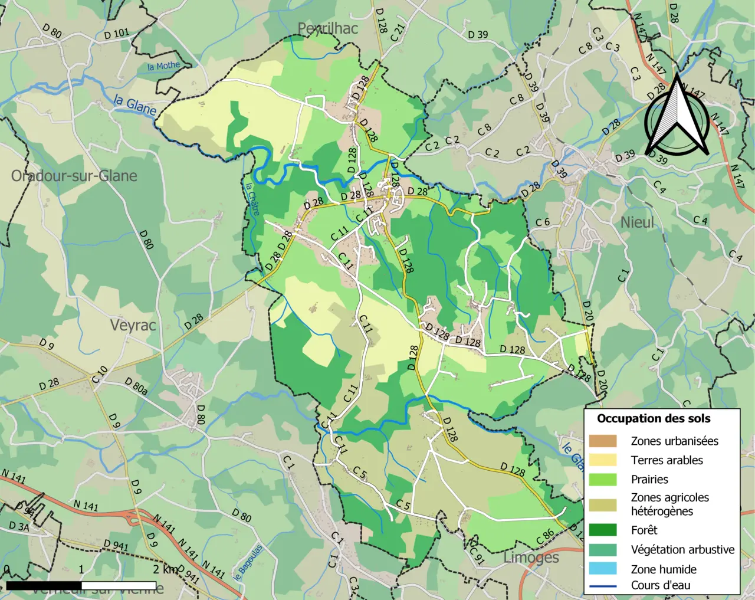Click the 'Veyrac' commune label
Image resolution: width=755 pixels, height=600 pixels.
[133, 325]
